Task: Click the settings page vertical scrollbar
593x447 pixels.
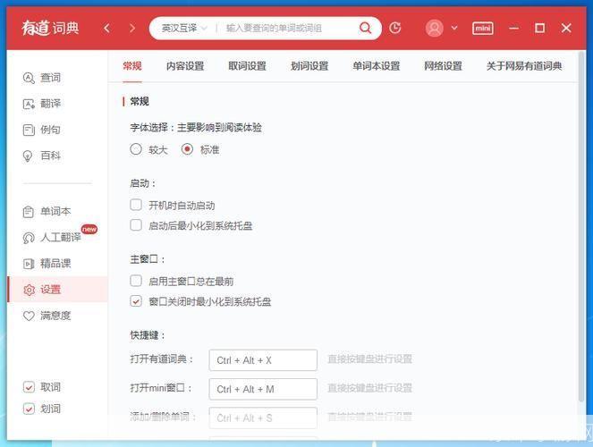Action: [x=581, y=227]
